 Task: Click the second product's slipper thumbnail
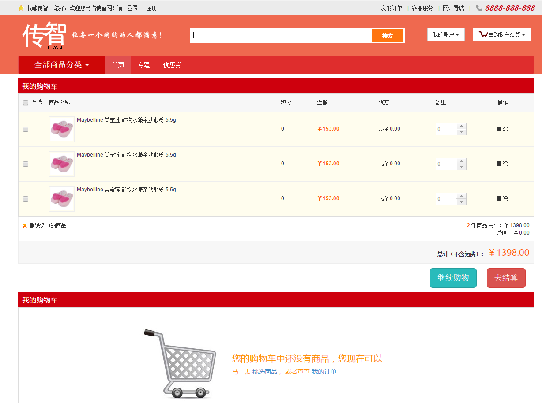click(x=62, y=164)
